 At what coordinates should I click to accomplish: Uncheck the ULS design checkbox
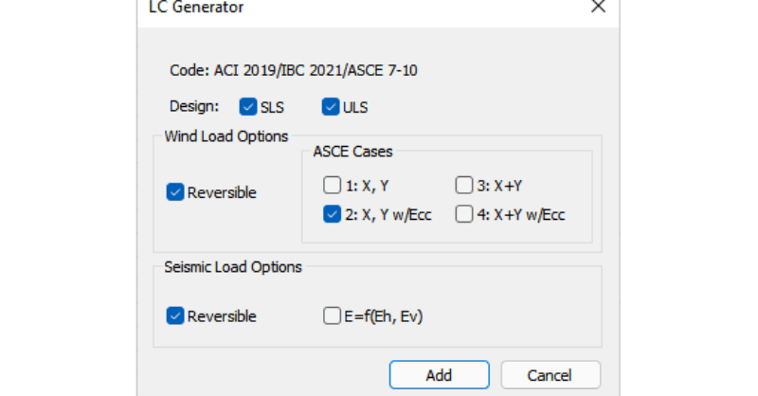331,107
